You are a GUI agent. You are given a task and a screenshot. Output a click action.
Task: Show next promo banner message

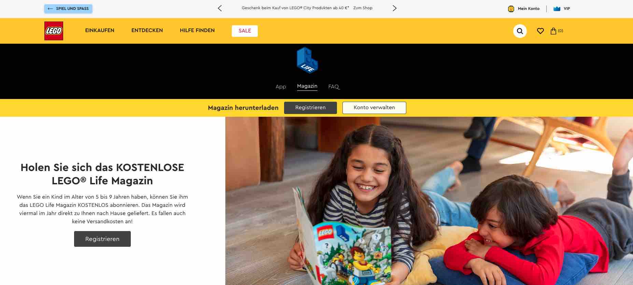(x=394, y=8)
